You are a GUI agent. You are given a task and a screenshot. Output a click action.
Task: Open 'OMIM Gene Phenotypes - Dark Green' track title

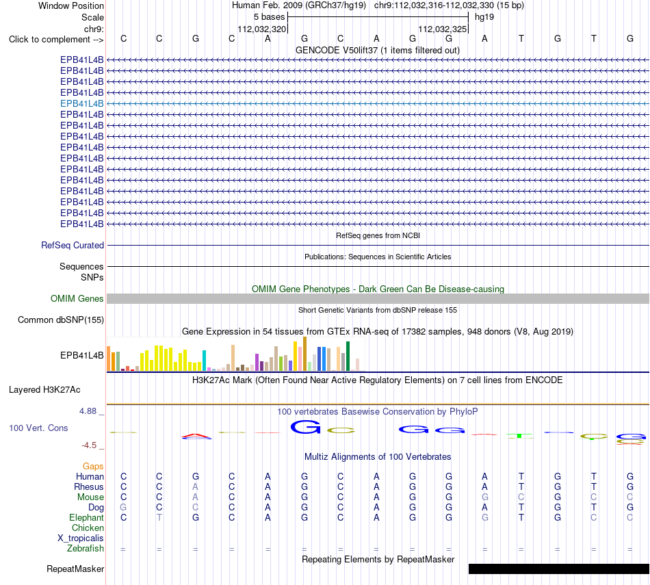pyautogui.click(x=378, y=289)
